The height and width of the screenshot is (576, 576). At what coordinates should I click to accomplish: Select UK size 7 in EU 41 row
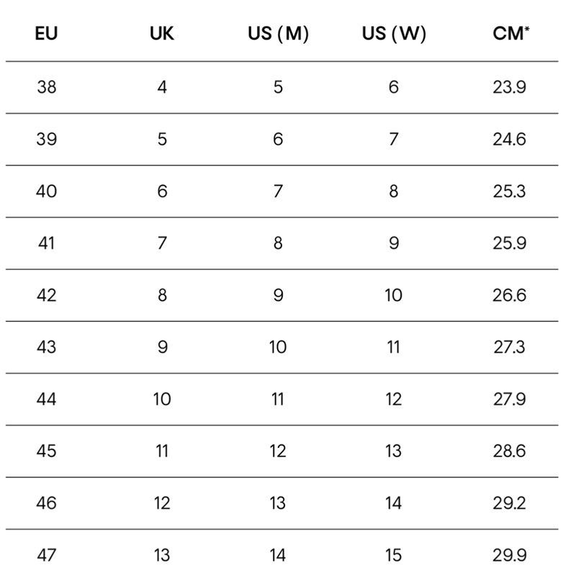coord(162,243)
